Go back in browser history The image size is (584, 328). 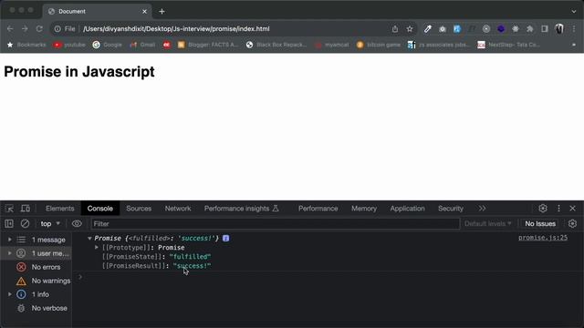tap(10, 28)
